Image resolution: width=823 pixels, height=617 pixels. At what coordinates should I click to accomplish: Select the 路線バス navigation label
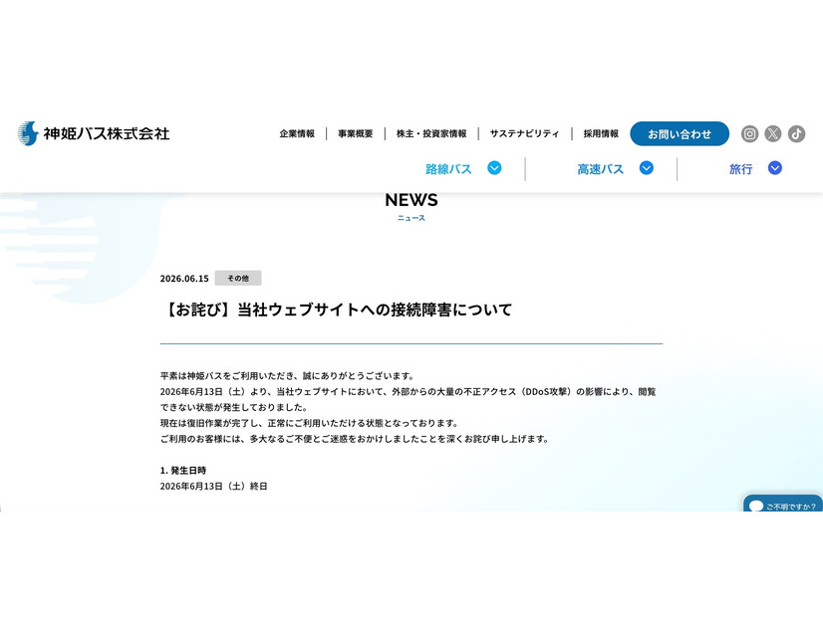[448, 169]
